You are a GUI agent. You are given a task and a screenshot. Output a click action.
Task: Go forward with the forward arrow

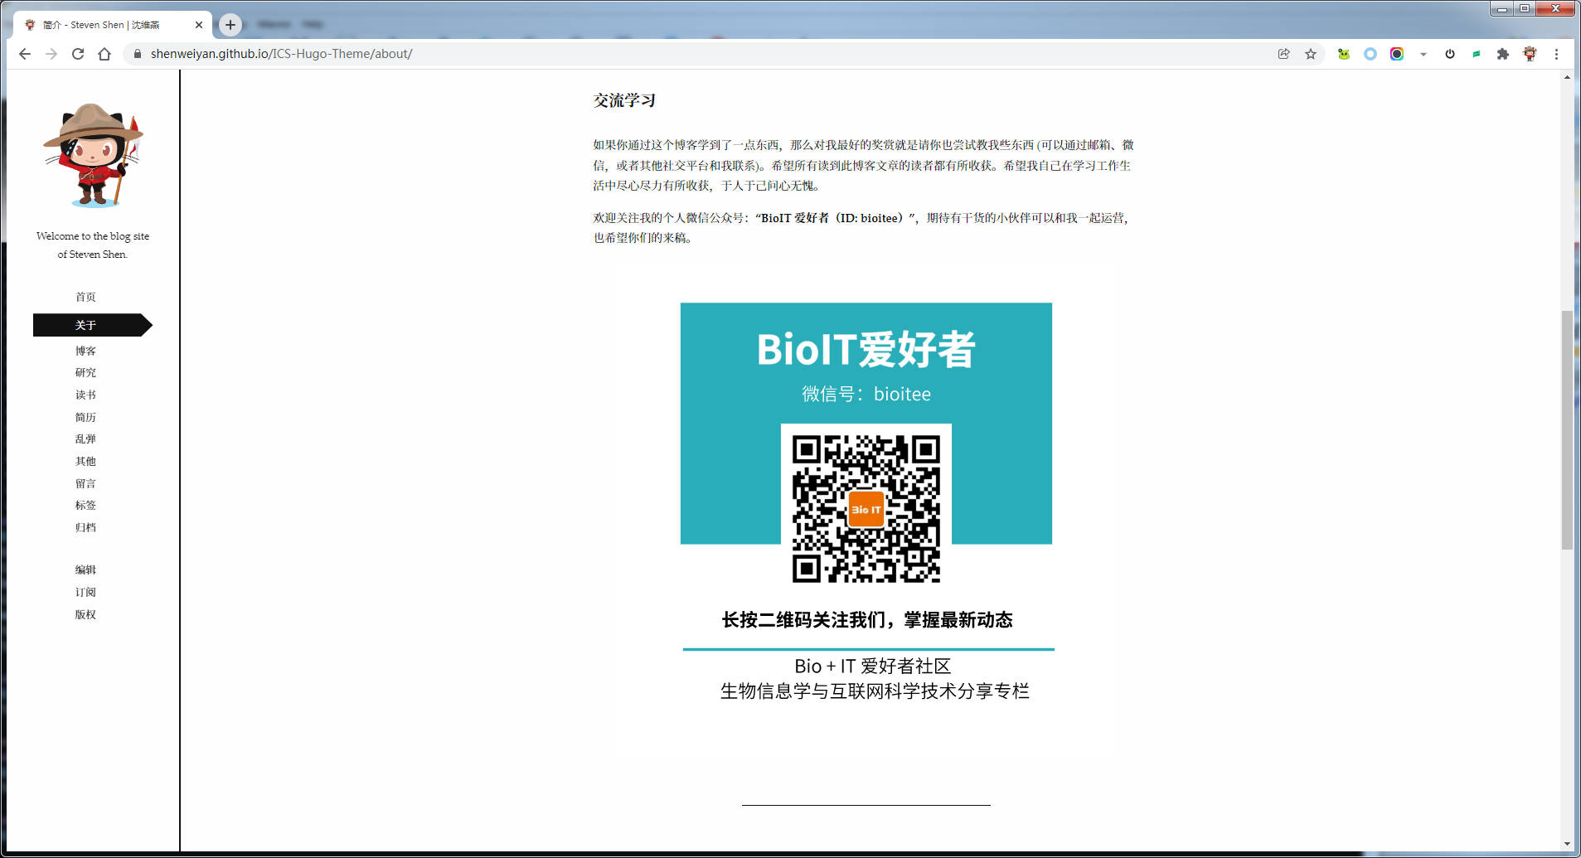click(51, 54)
